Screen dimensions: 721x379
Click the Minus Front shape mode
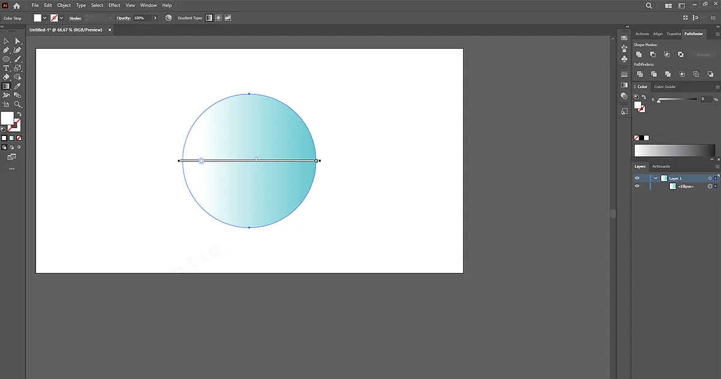pyautogui.click(x=653, y=55)
